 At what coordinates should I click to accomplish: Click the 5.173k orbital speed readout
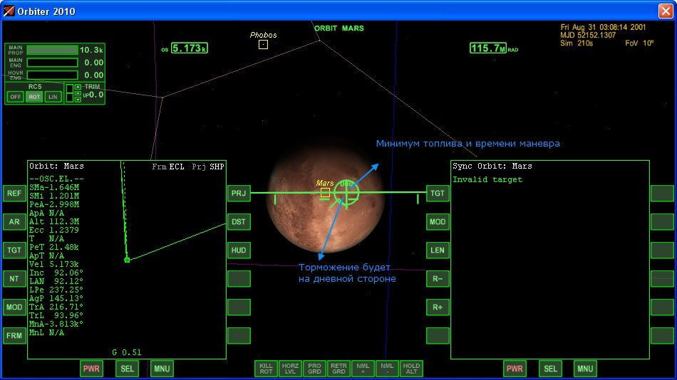pos(189,48)
